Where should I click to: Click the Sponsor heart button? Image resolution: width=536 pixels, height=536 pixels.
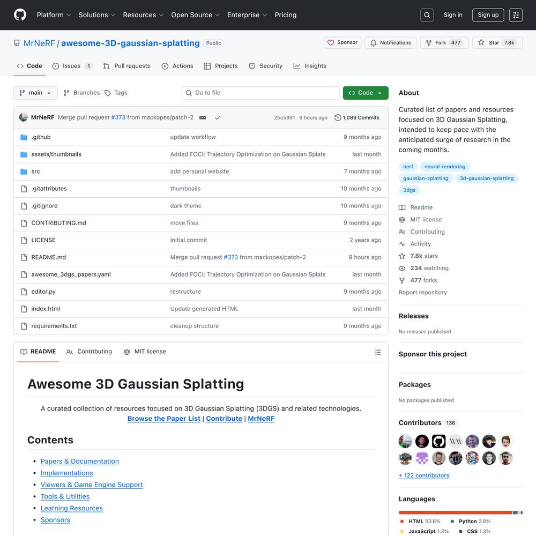(343, 43)
